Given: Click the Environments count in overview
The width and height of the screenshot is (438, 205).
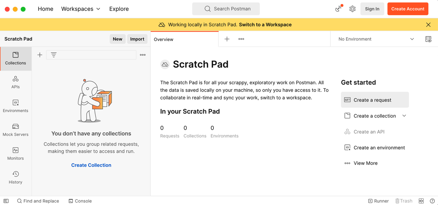Looking at the screenshot, I should 225,132.
